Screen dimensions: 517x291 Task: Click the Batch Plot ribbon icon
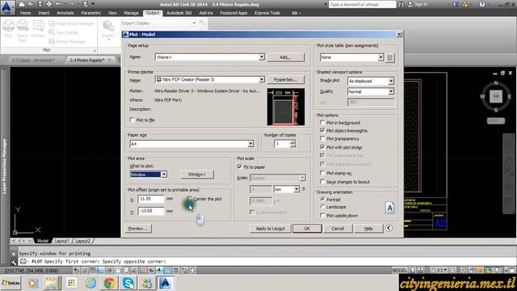pyautogui.click(x=23, y=31)
